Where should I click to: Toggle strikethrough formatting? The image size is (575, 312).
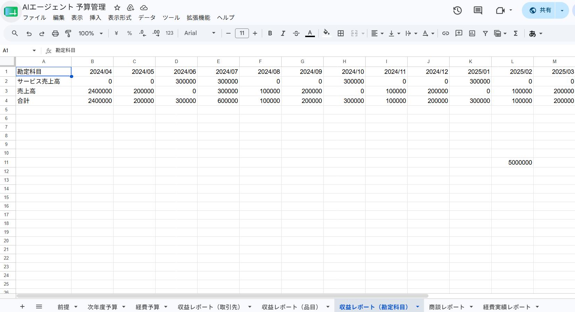[x=296, y=33]
